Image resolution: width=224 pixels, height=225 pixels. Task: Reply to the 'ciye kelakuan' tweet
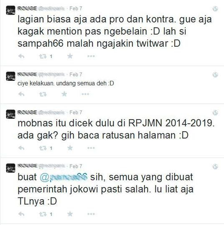tap(21, 94)
